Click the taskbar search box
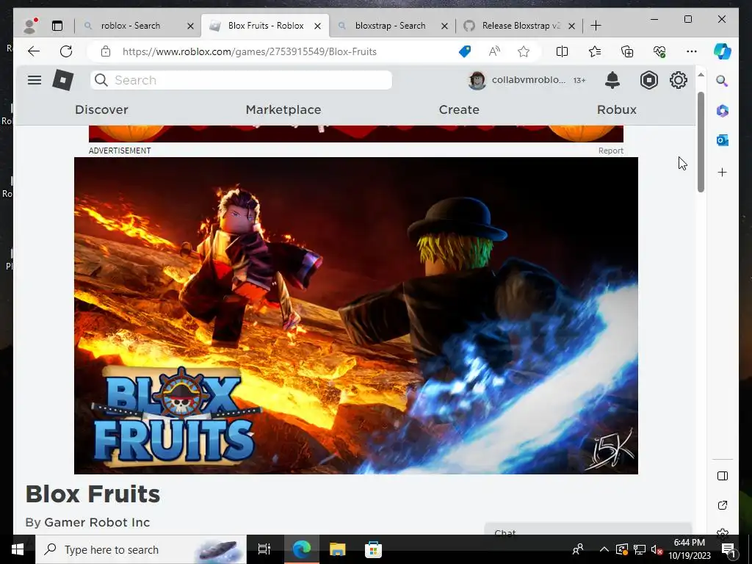The height and width of the screenshot is (564, 752). tap(141, 549)
